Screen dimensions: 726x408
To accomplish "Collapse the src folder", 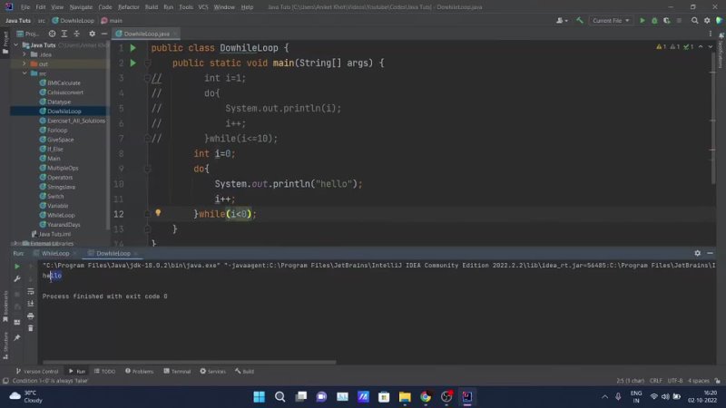I will click(x=25, y=73).
